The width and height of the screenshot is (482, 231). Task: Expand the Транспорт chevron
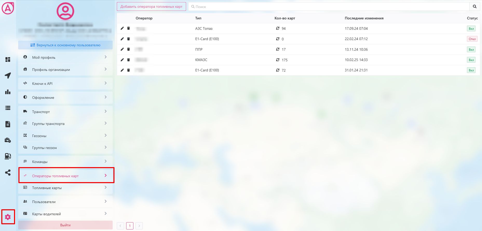pyautogui.click(x=106, y=111)
